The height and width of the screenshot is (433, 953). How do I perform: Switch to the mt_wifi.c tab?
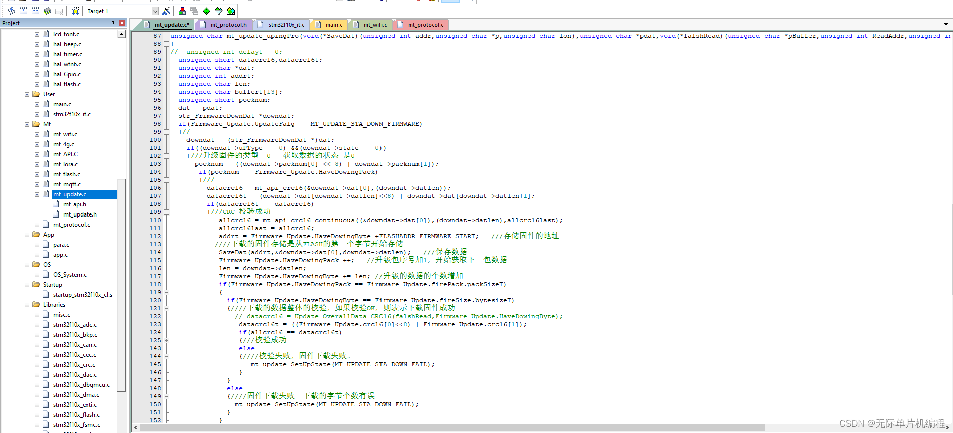(x=370, y=25)
